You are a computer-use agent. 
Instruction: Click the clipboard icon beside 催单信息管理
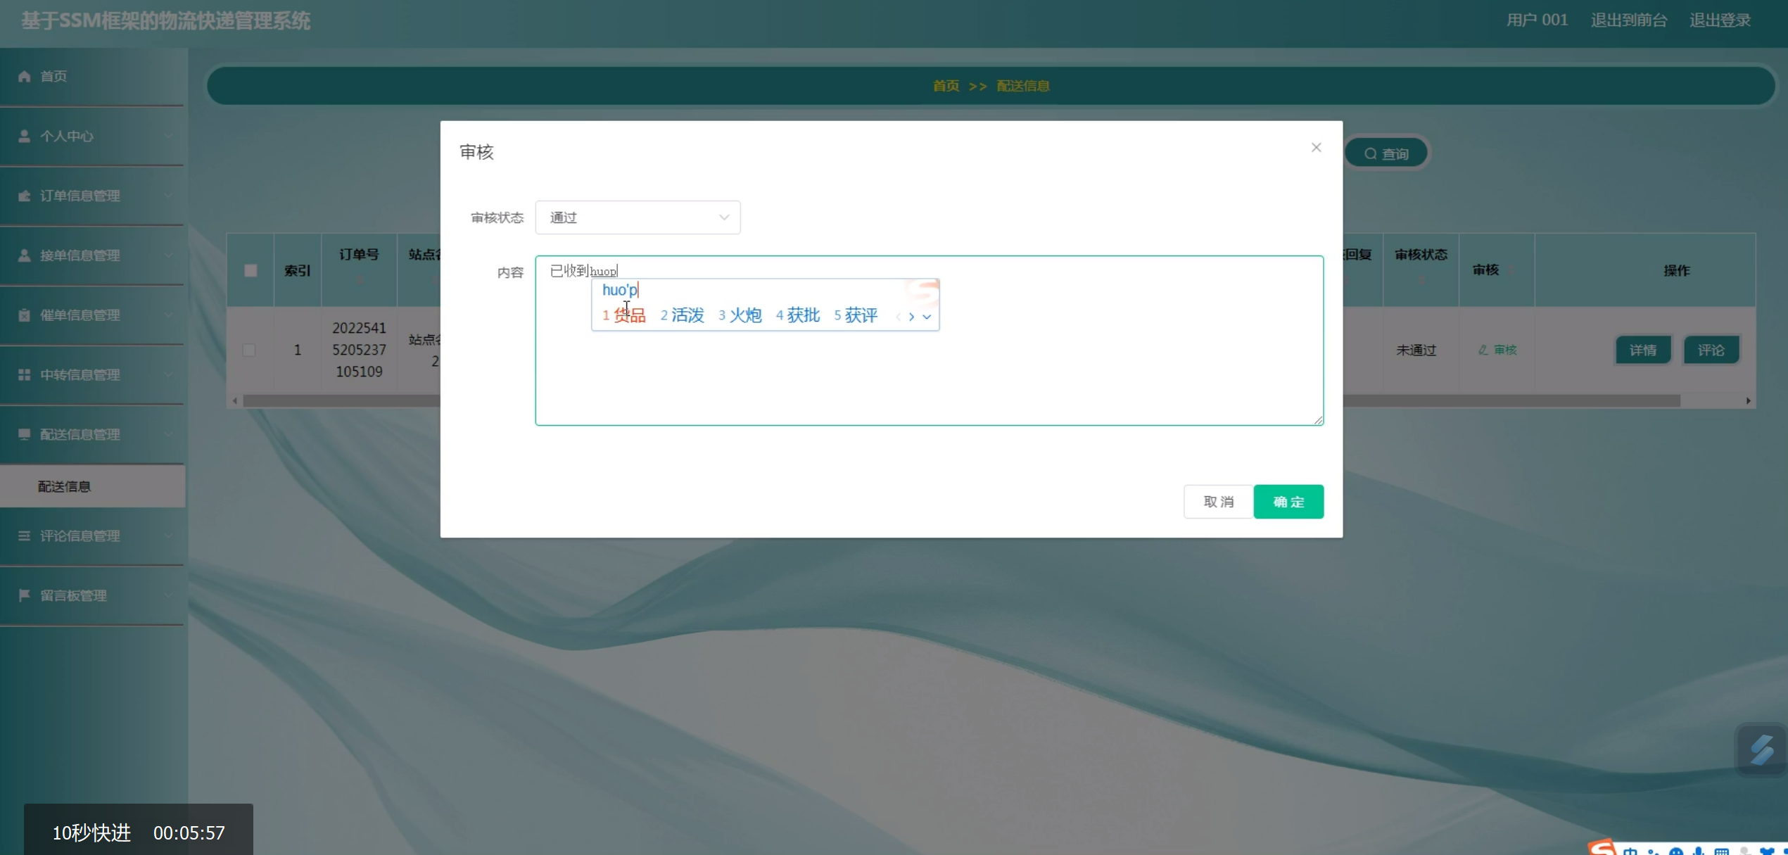(25, 315)
